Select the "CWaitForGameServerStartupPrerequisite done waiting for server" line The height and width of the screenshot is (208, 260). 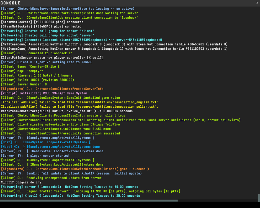[x=69, y=13]
